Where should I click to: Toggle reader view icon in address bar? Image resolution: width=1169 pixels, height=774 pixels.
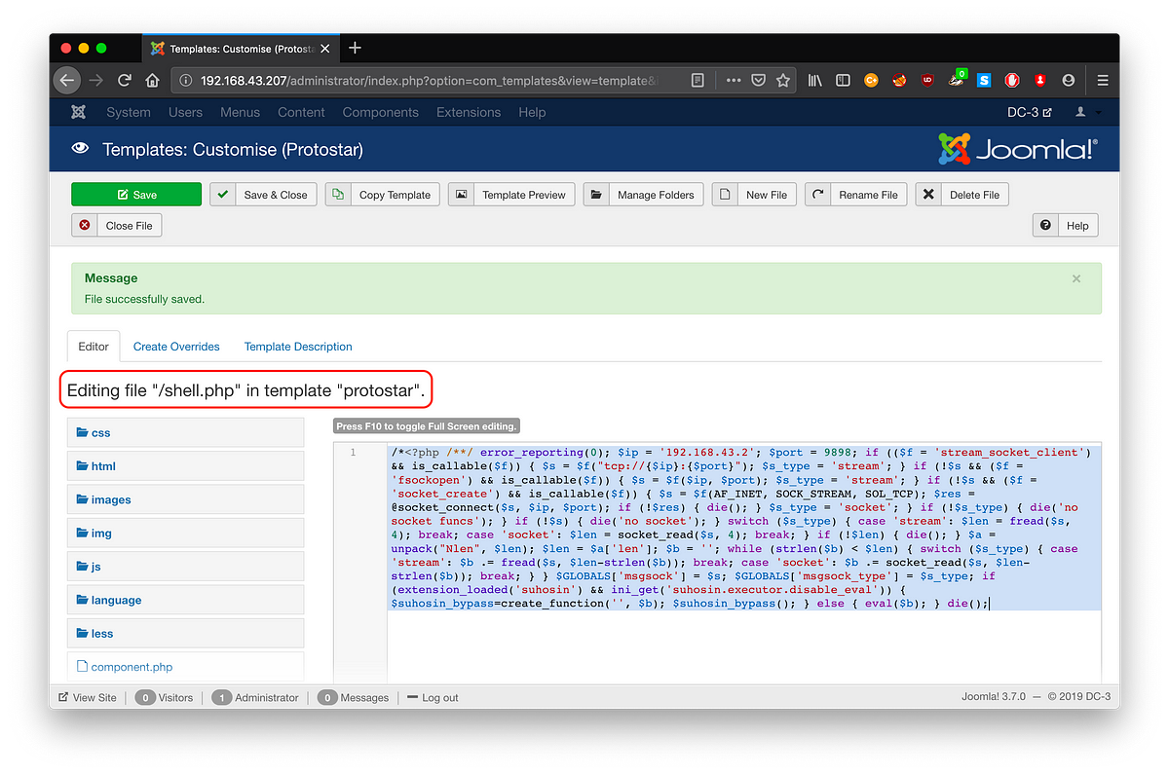[698, 81]
